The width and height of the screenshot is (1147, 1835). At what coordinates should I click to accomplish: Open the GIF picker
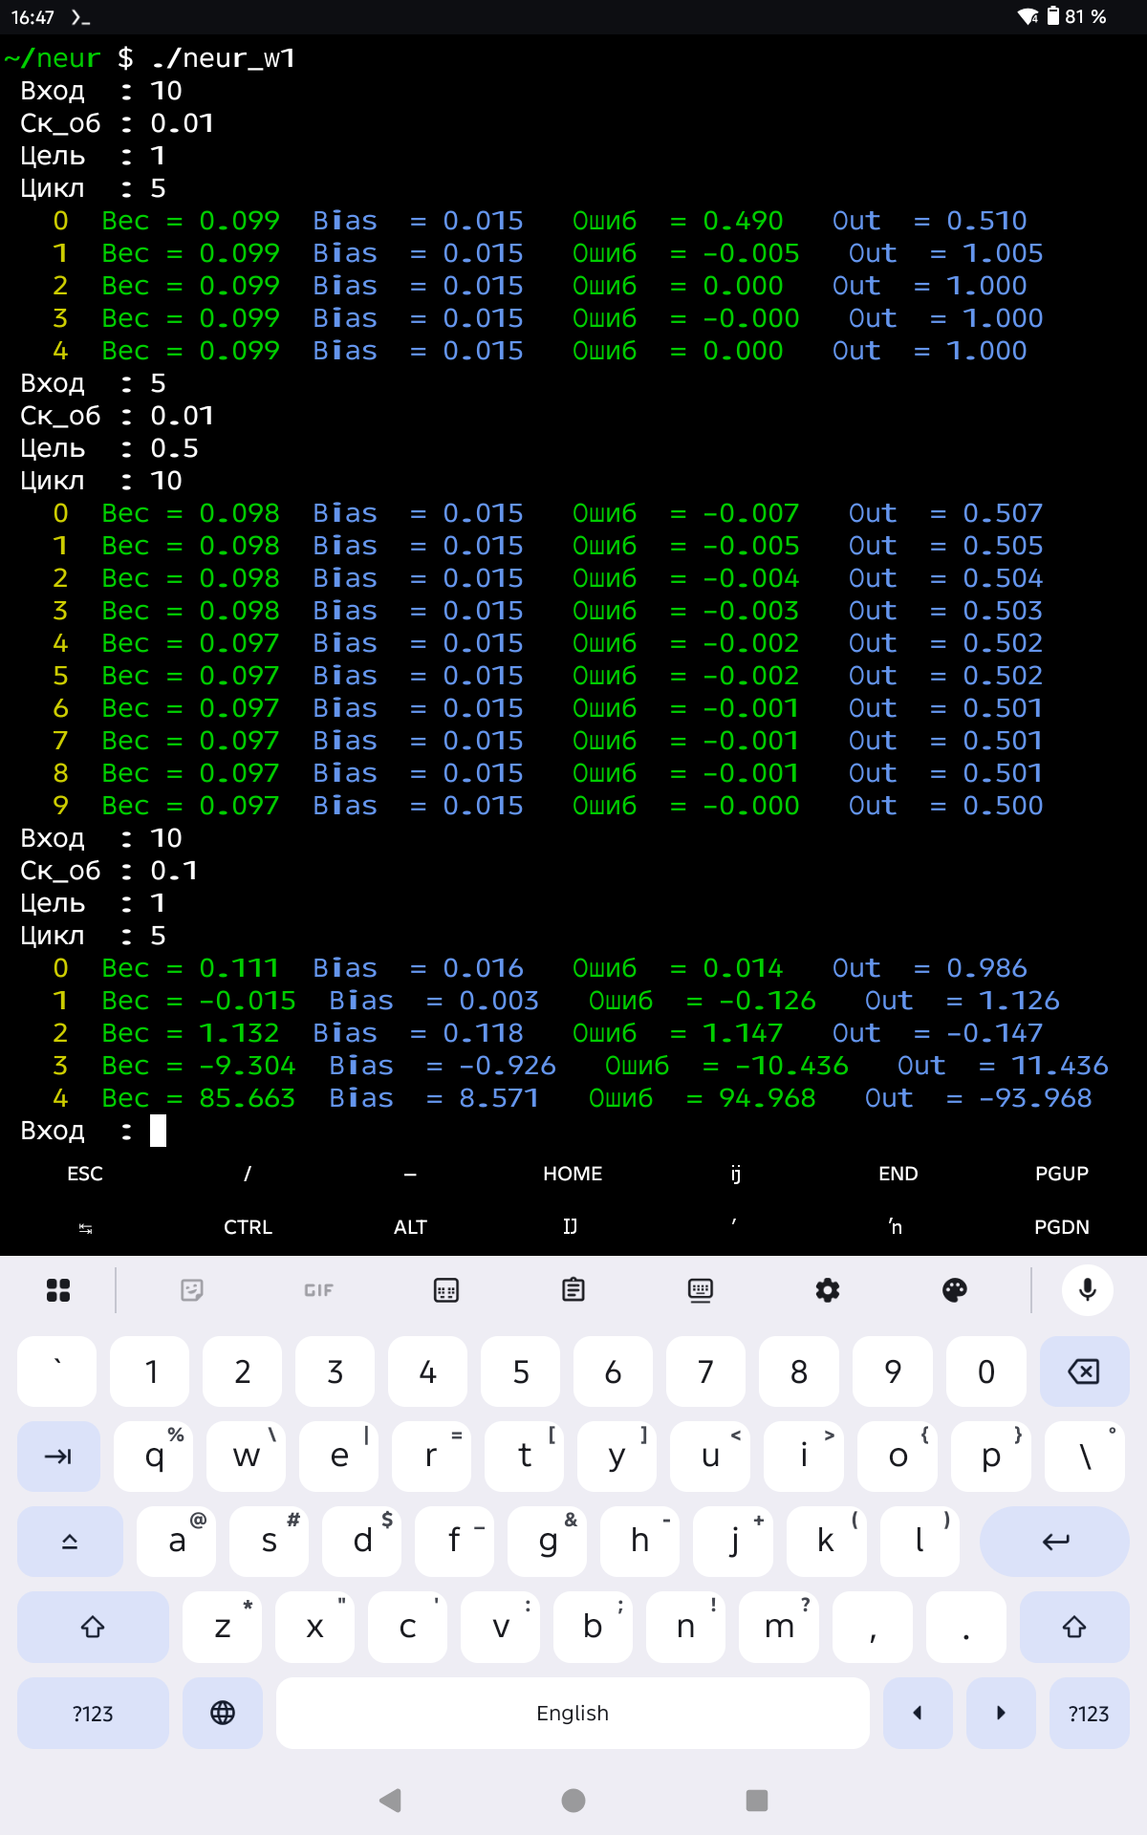319,1290
